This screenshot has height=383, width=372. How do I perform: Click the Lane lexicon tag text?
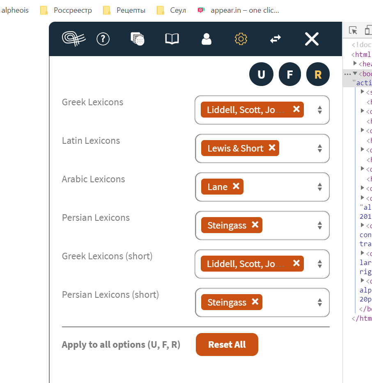(x=218, y=187)
